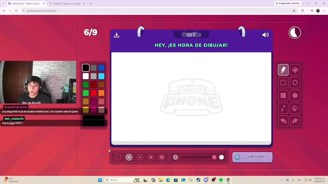The width and height of the screenshot is (328, 184).
Task: Open the Windows Start menu
Action: [x=100, y=180]
